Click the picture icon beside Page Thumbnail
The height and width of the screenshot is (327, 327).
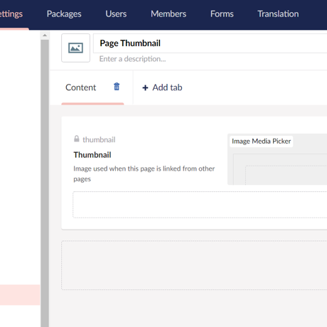[x=75, y=48]
